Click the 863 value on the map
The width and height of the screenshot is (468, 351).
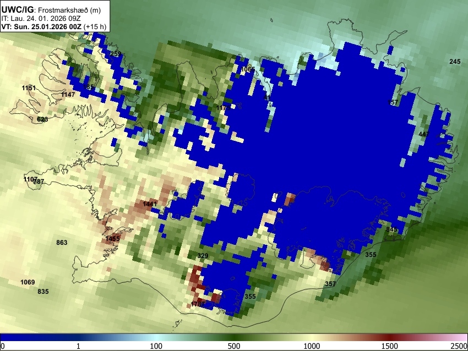pos(62,243)
